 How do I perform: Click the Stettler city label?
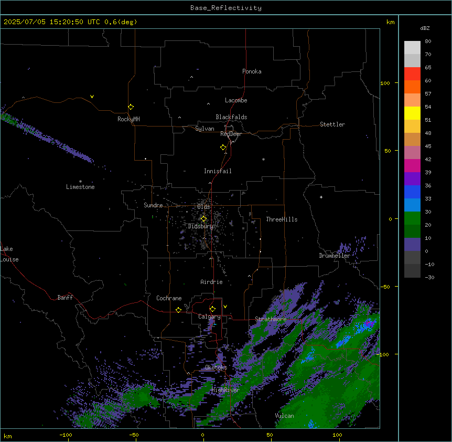click(332, 124)
